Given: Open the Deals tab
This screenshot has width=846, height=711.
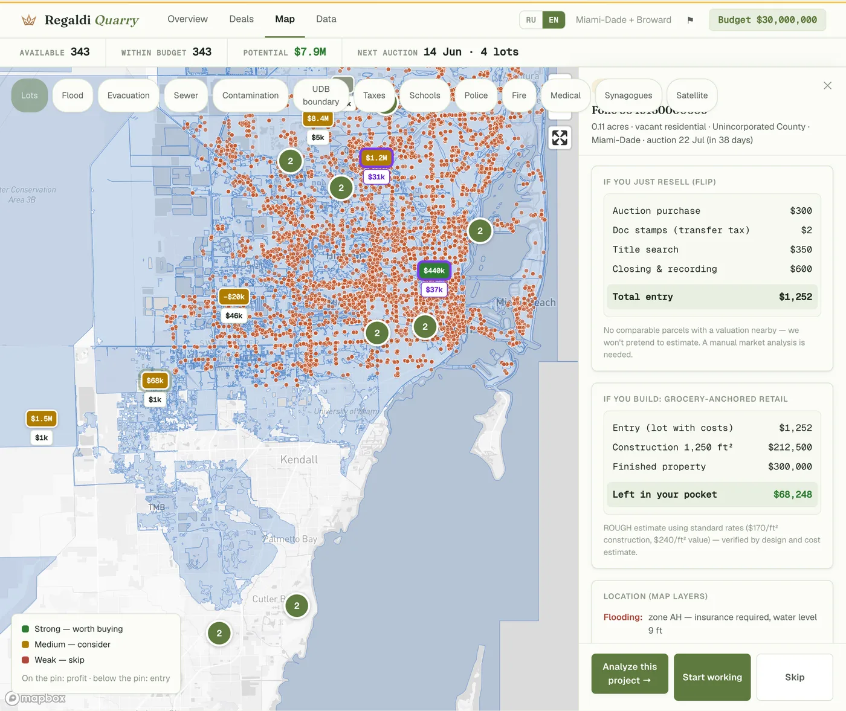Looking at the screenshot, I should [241, 19].
